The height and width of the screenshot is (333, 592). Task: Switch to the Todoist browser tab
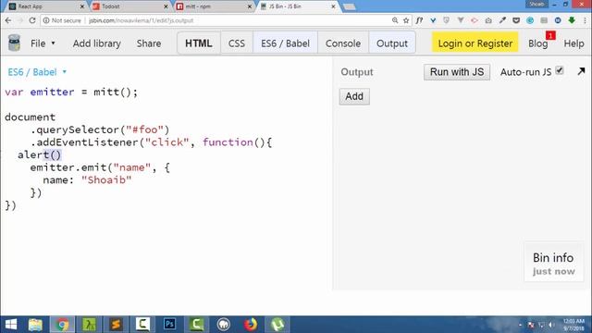point(129,6)
